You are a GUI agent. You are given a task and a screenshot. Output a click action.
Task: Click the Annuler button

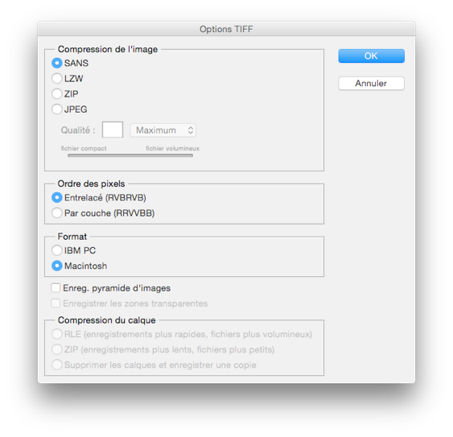[x=371, y=84]
